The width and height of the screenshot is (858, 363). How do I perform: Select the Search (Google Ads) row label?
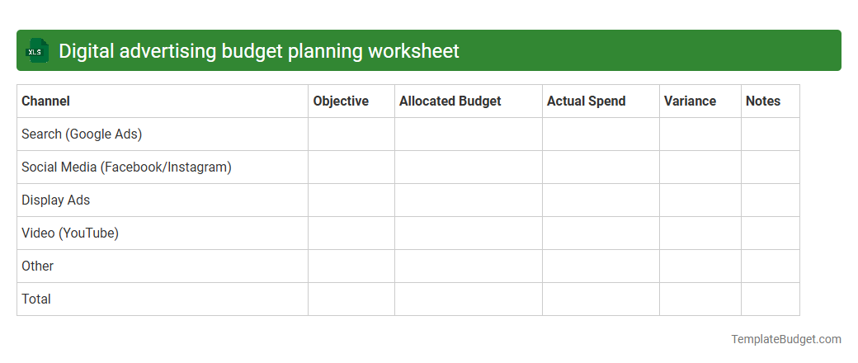pos(82,134)
